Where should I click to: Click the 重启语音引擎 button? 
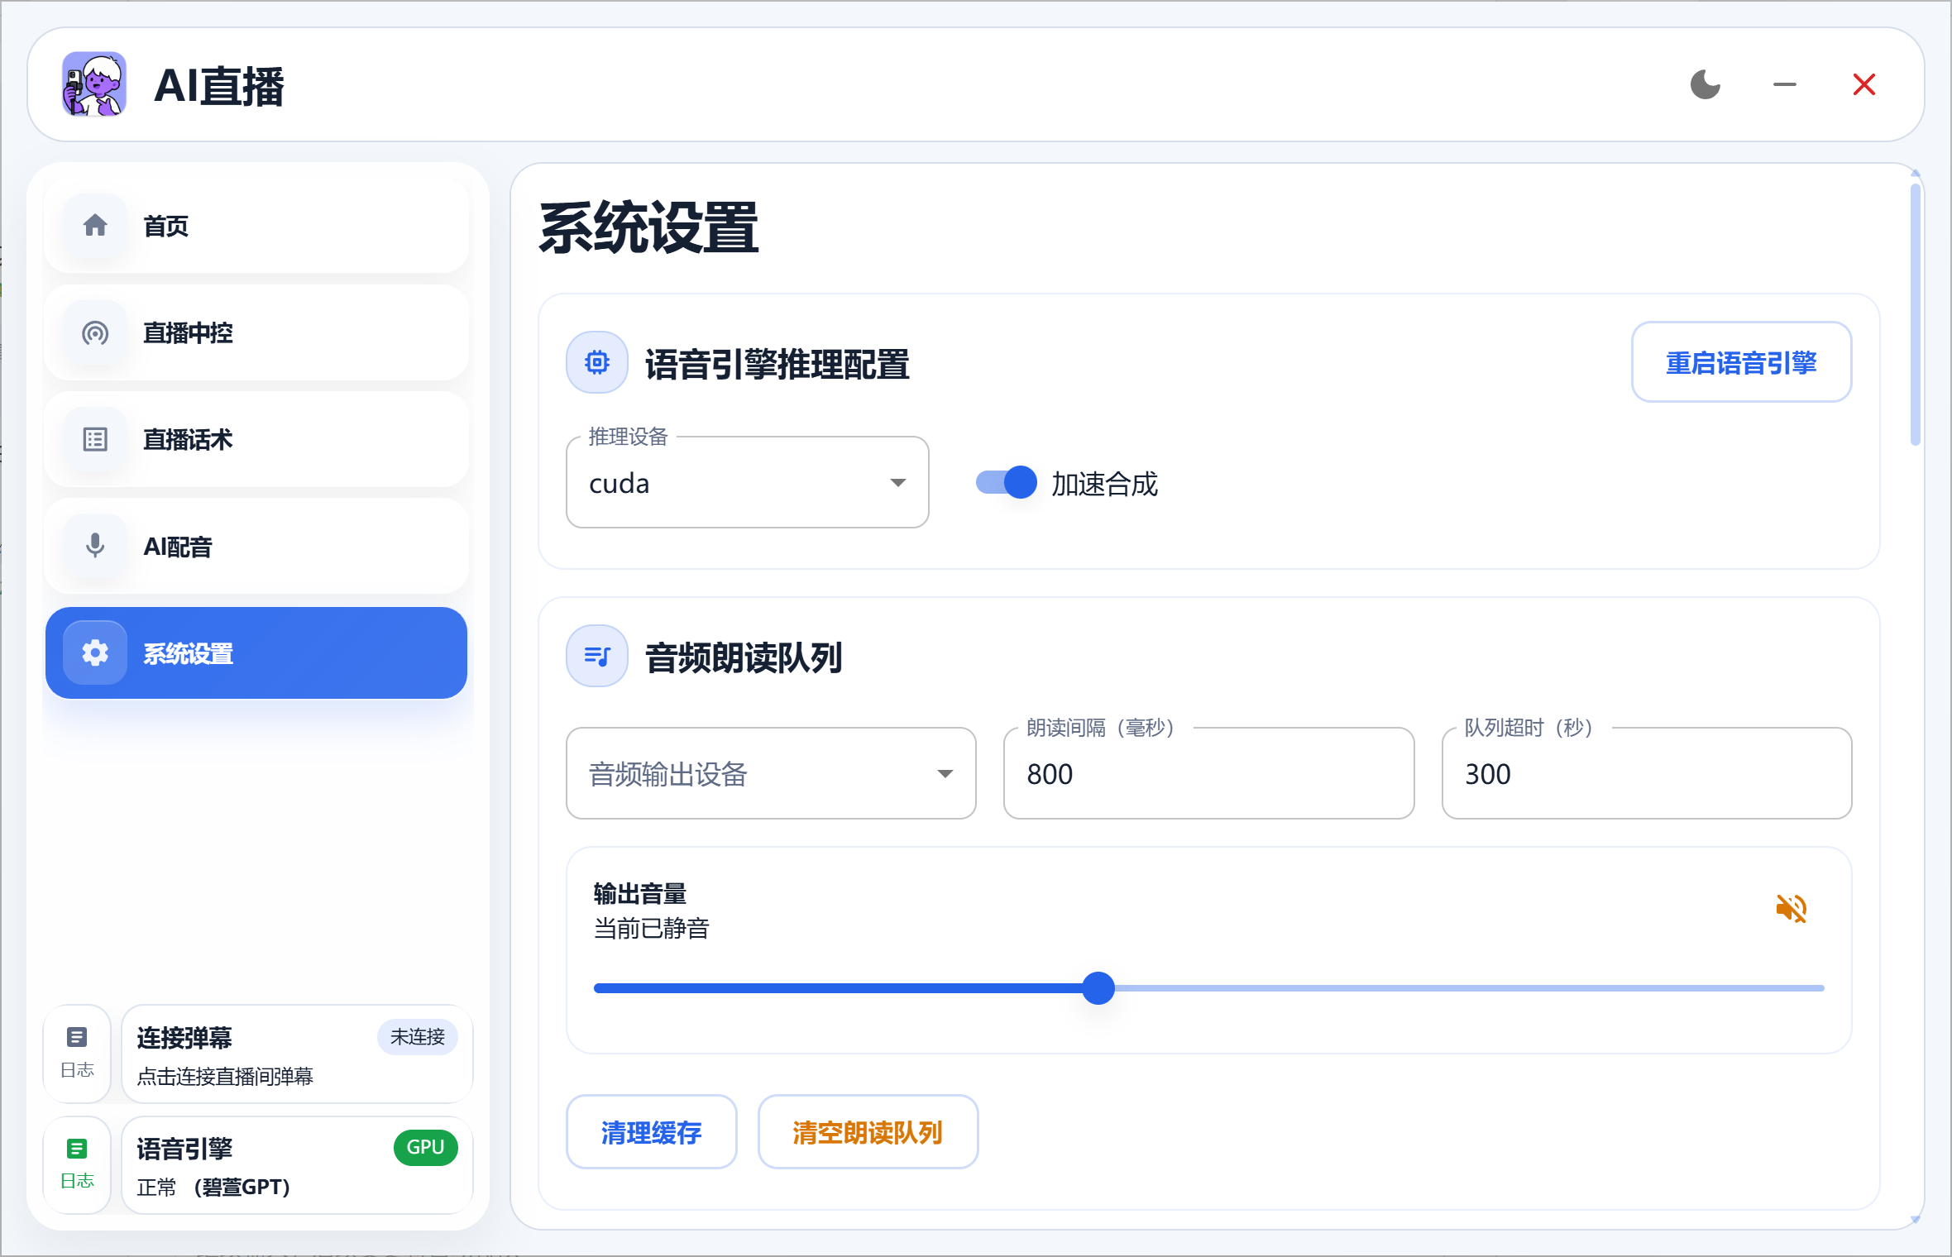(1741, 361)
